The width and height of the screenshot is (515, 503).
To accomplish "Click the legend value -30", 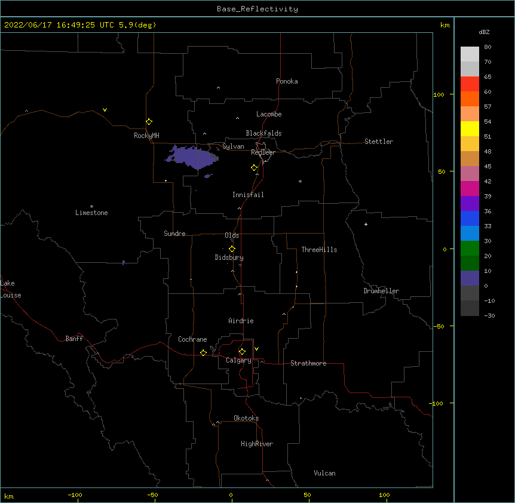I will point(489,316).
